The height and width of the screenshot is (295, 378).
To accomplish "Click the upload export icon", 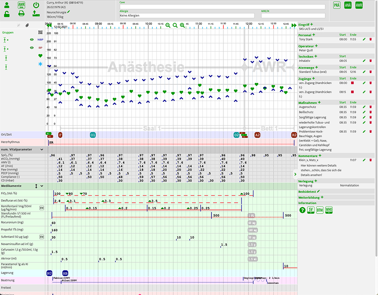I will pyautogui.click(x=36, y=14).
